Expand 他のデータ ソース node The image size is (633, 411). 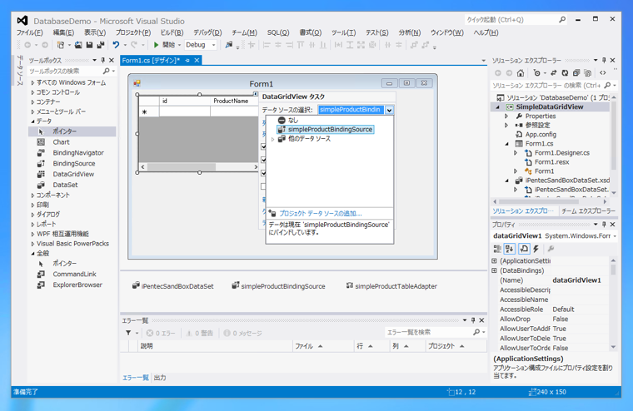pos(272,139)
